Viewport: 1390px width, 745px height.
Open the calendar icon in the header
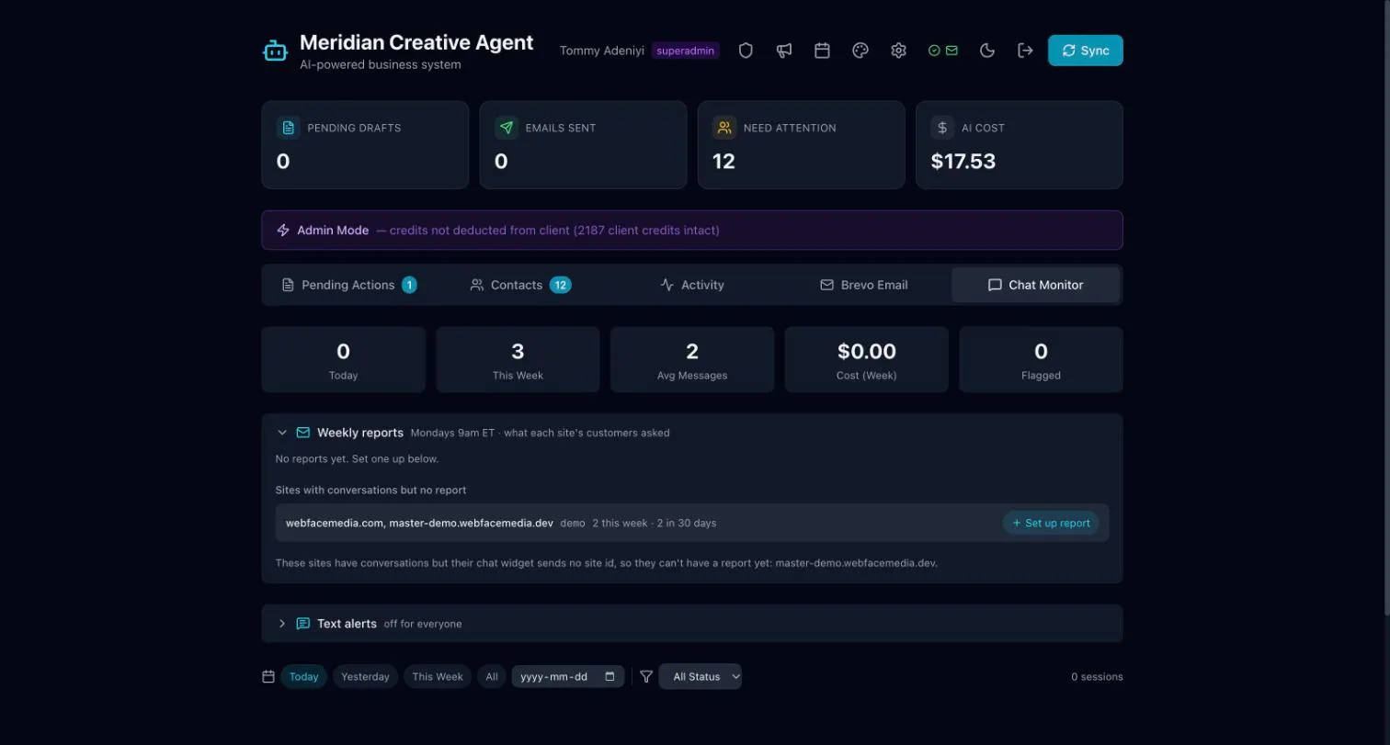click(x=822, y=51)
